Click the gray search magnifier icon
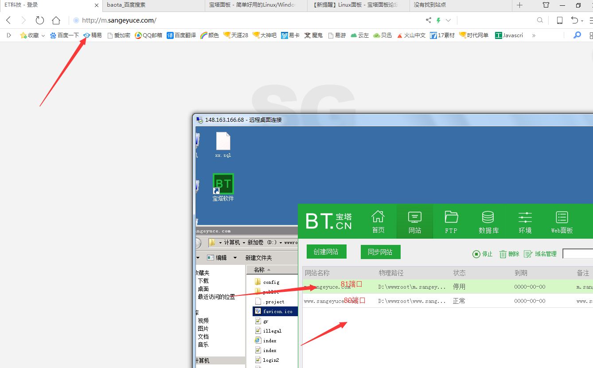 click(x=540, y=20)
